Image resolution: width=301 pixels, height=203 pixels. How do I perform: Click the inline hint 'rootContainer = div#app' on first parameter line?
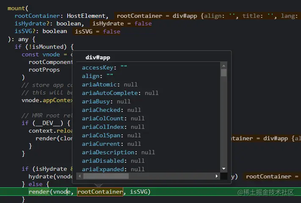[x=157, y=16]
